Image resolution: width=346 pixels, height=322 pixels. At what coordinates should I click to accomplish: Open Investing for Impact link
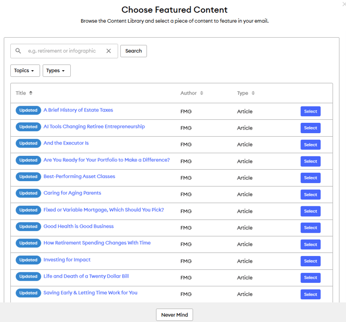(x=67, y=260)
